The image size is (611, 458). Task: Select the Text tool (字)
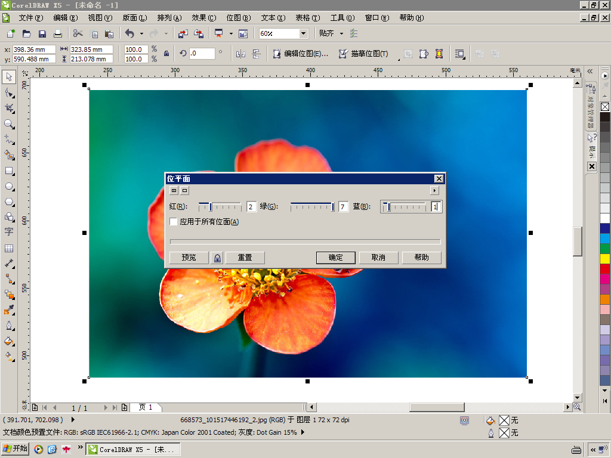pyautogui.click(x=9, y=232)
